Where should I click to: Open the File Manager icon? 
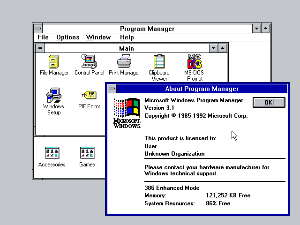tap(54, 62)
